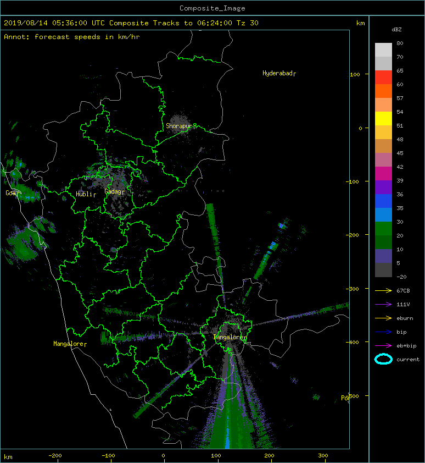Click the '111V' legend label
Viewport: 425px width, 463px height.
tap(403, 305)
